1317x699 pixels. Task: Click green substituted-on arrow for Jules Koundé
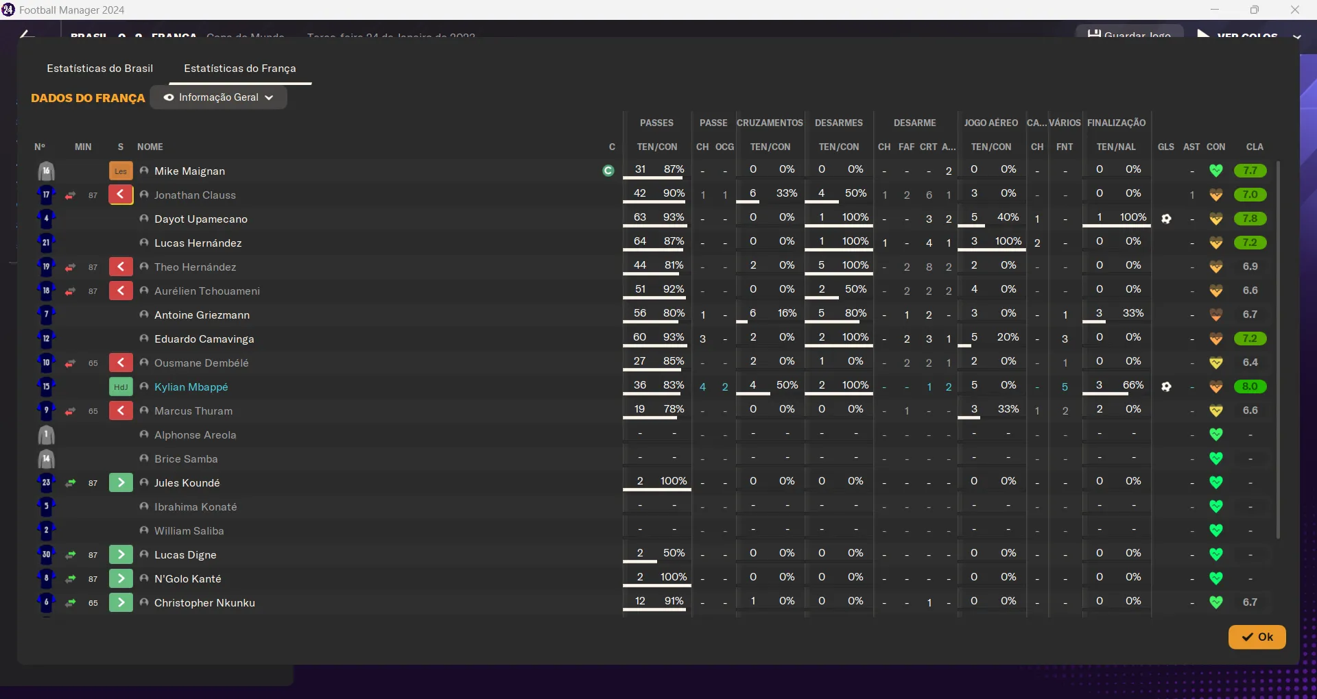pyautogui.click(x=121, y=483)
